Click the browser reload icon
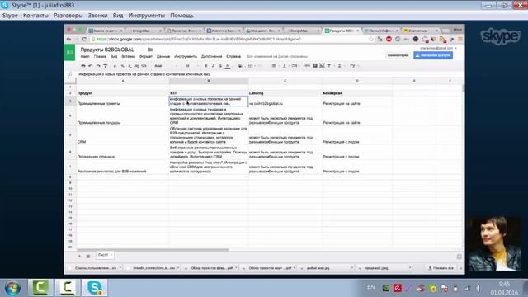The width and height of the screenshot is (528, 297). (84, 39)
